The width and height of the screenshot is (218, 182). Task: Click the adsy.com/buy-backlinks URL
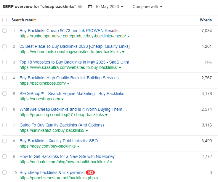[48, 146]
